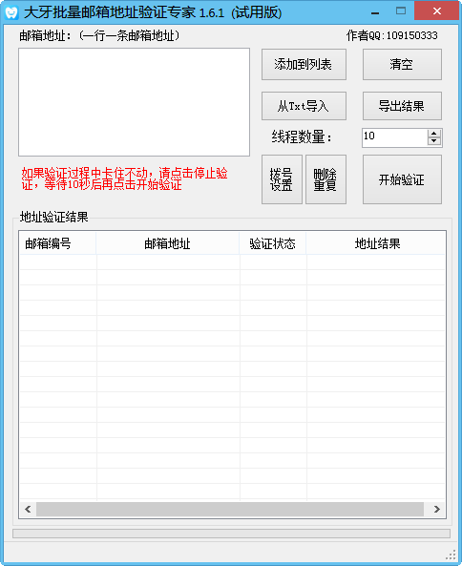
Task: Increase thread count with up arrow
Action: point(434,134)
